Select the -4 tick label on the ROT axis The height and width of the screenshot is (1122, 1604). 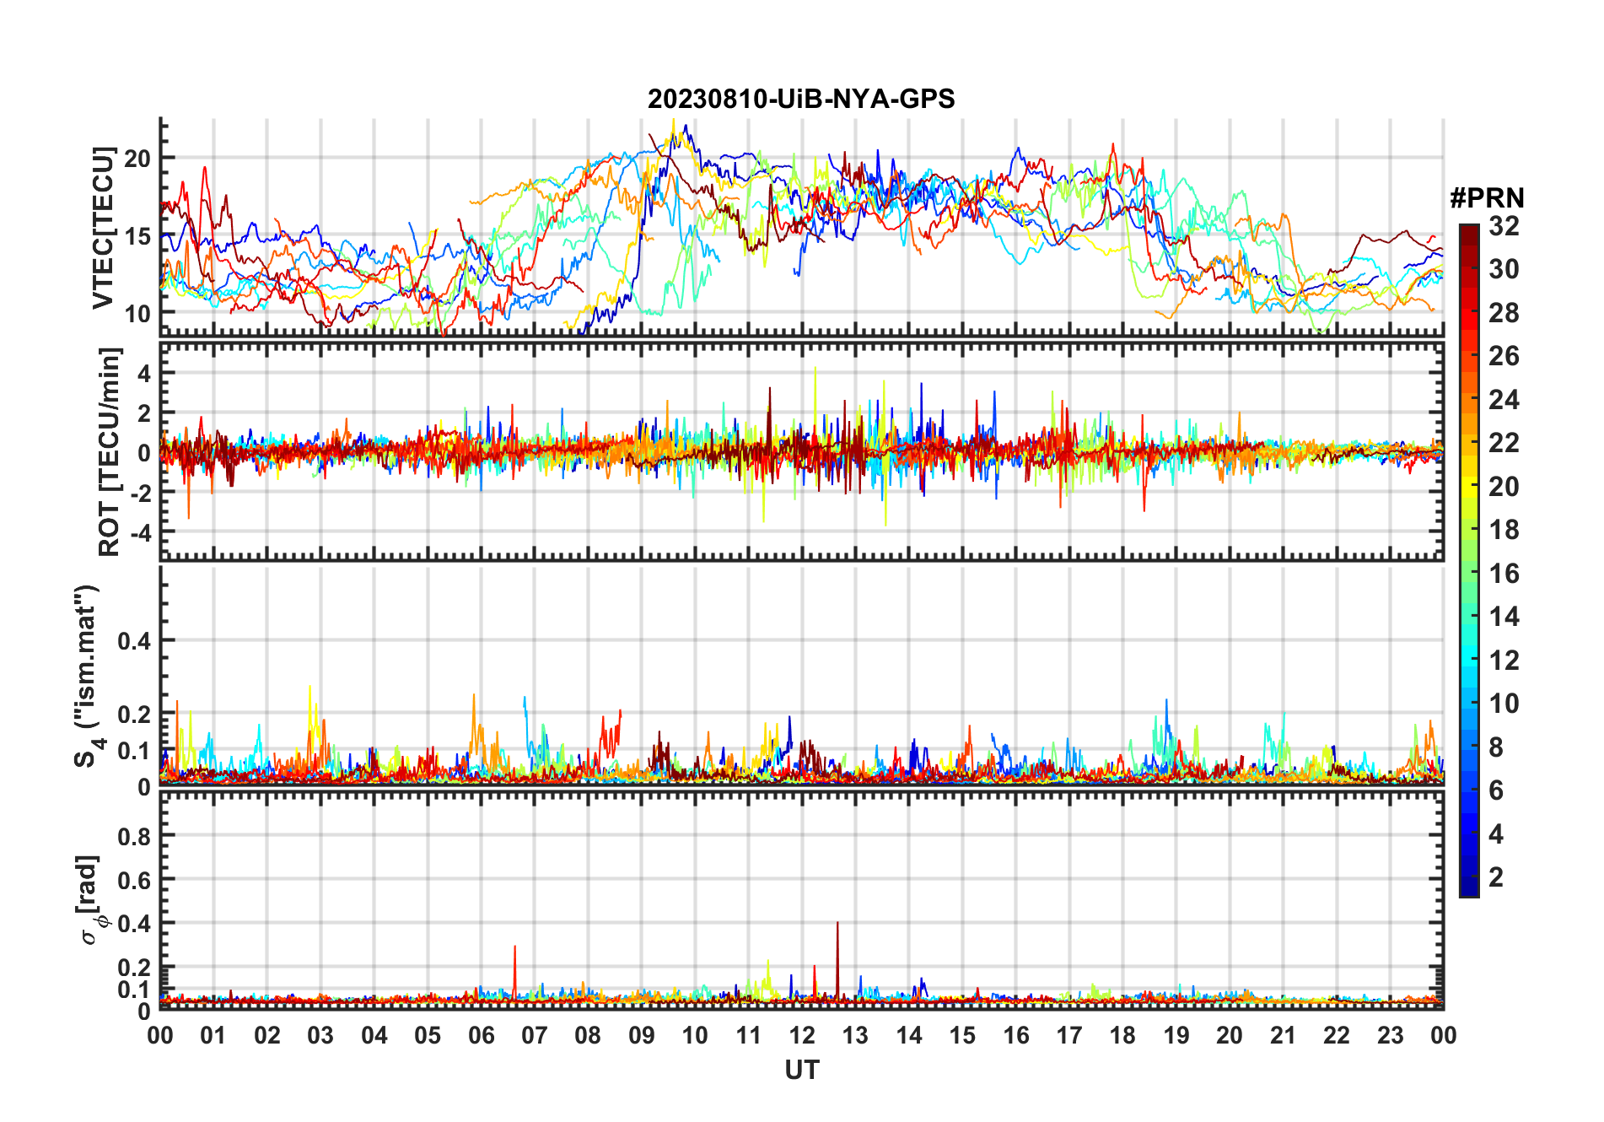click(139, 532)
